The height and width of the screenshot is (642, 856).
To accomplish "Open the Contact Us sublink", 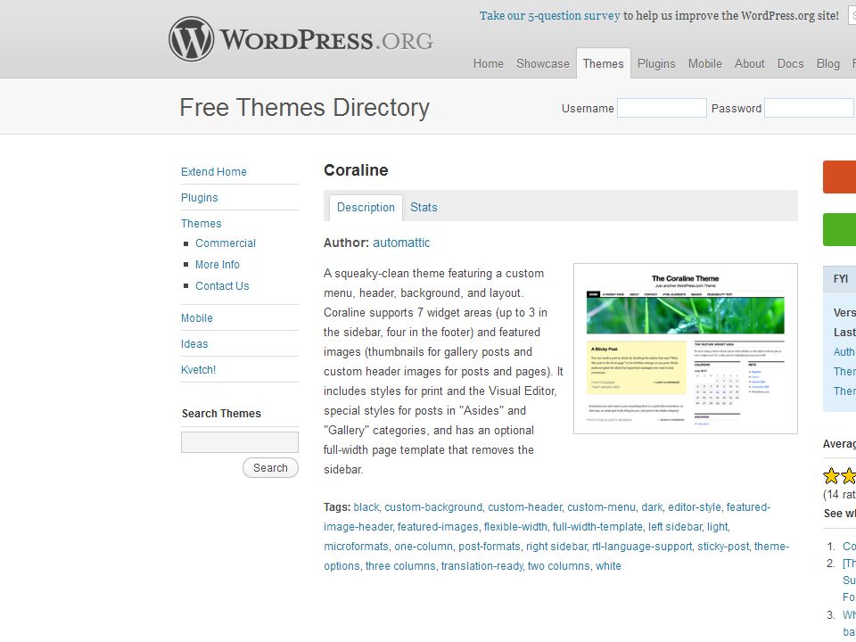I will pos(222,285).
